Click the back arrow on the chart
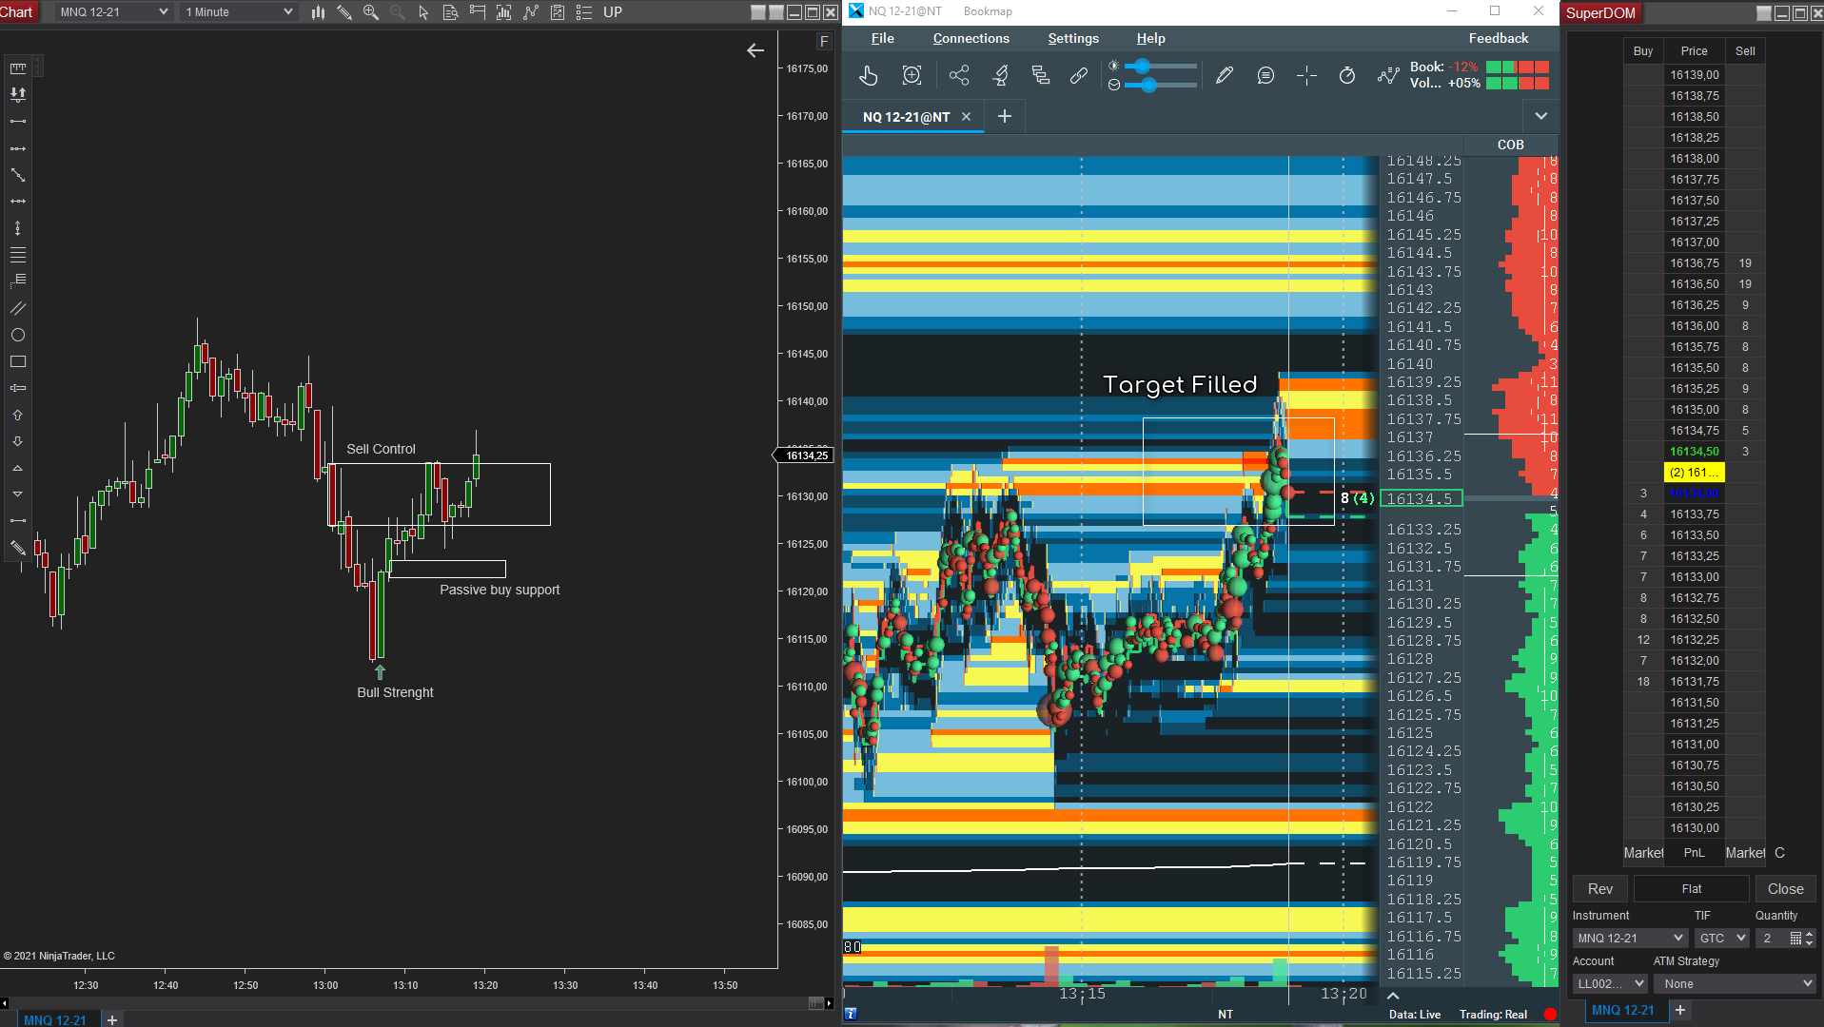Viewport: 1824px width, 1027px height. tap(755, 50)
